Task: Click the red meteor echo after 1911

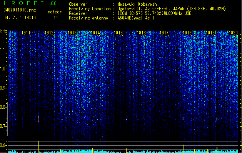Action: (39, 120)
